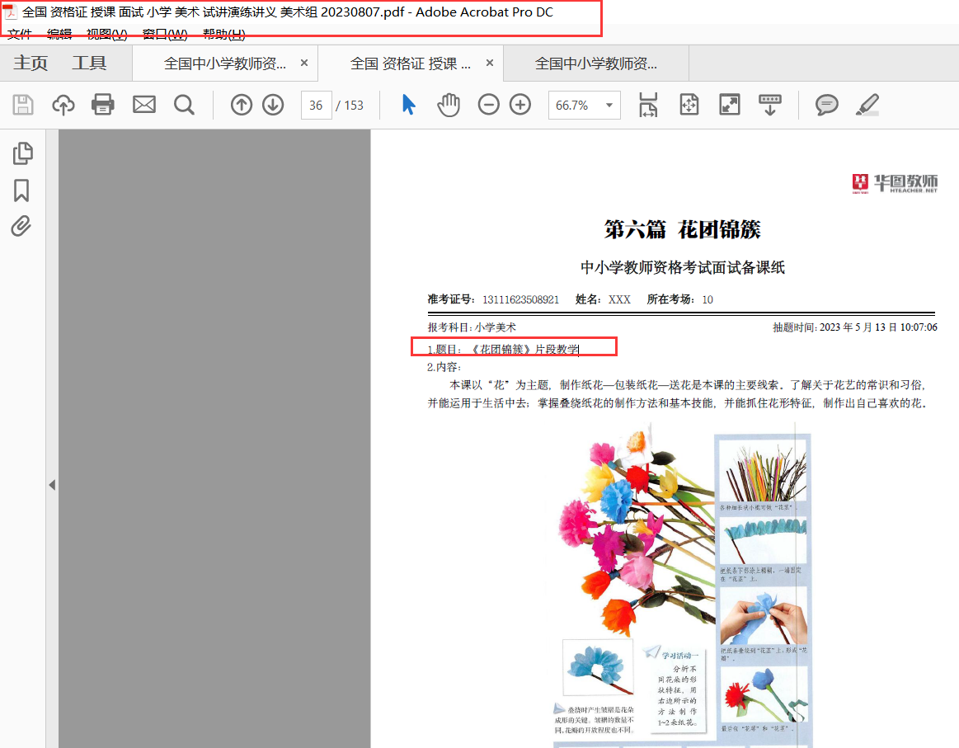Click the email envelope icon

pyautogui.click(x=144, y=105)
